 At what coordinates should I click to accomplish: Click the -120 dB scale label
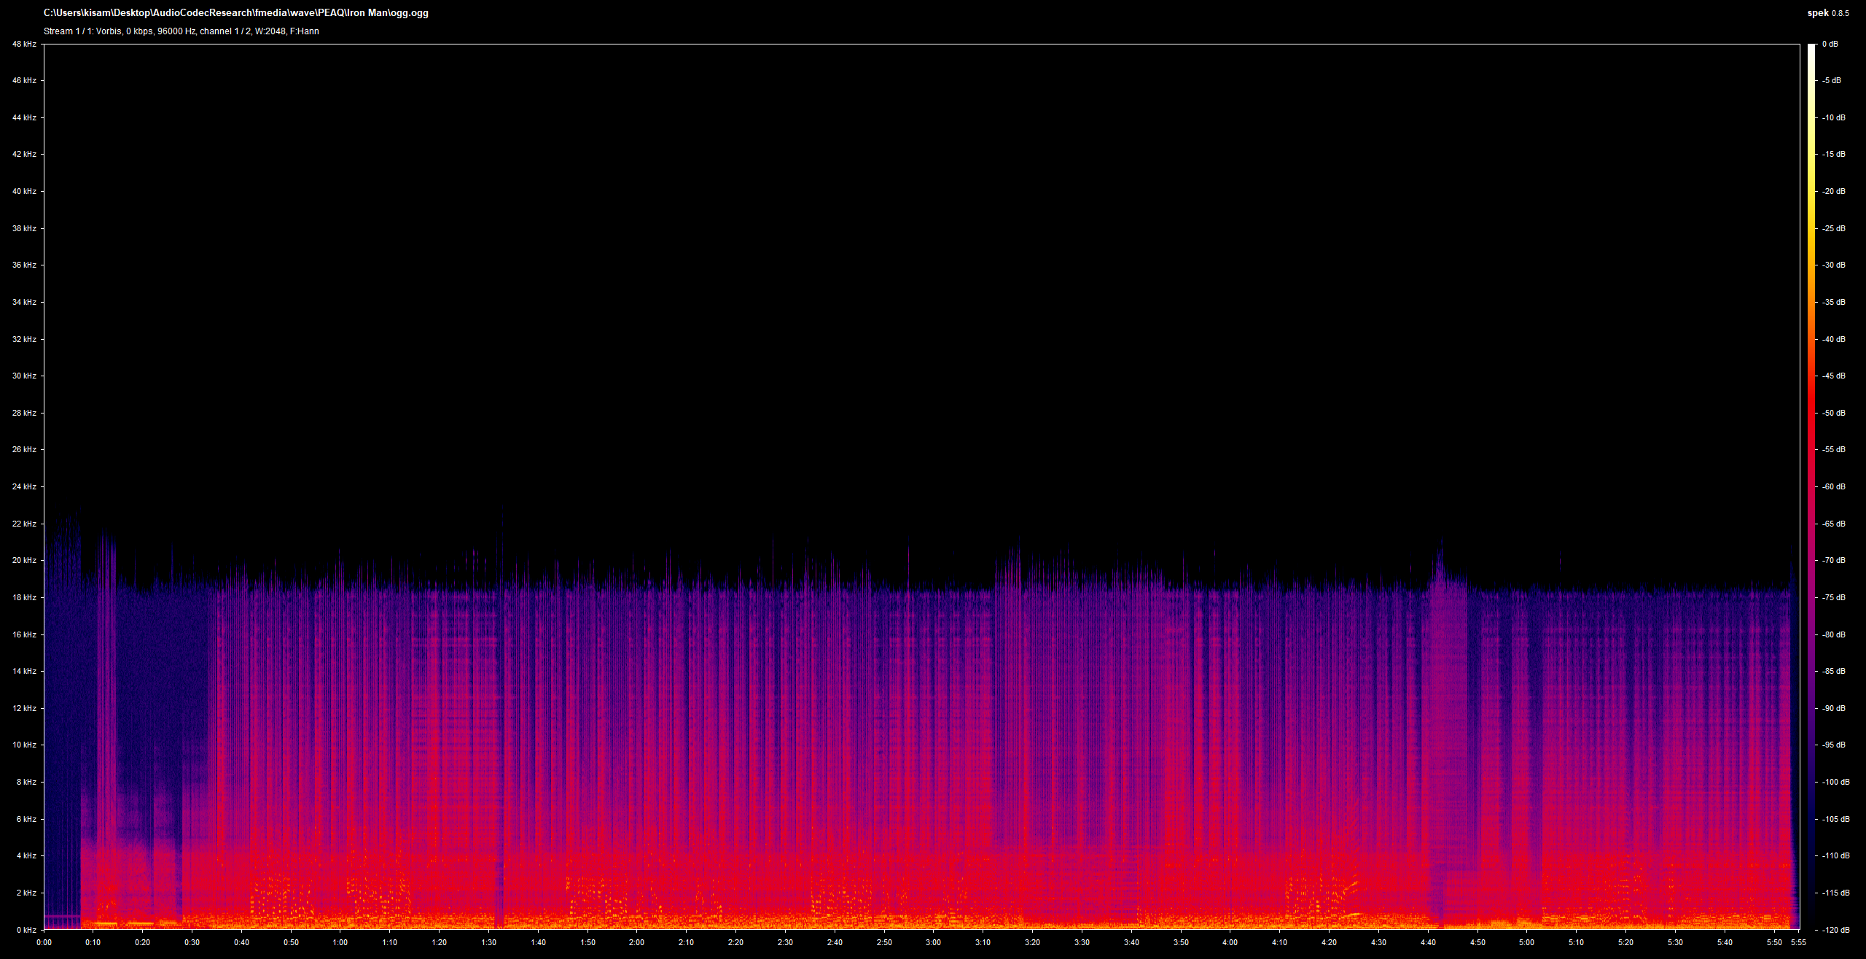click(1835, 930)
